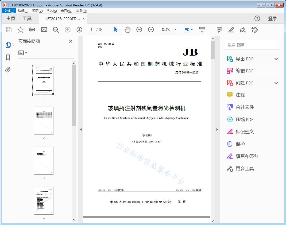Send file by email envelope icon
This screenshot has width=286, height=225.
(x=44, y=30)
